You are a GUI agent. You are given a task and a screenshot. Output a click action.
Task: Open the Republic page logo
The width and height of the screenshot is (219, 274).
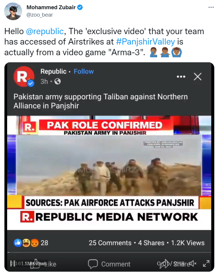point(24,76)
